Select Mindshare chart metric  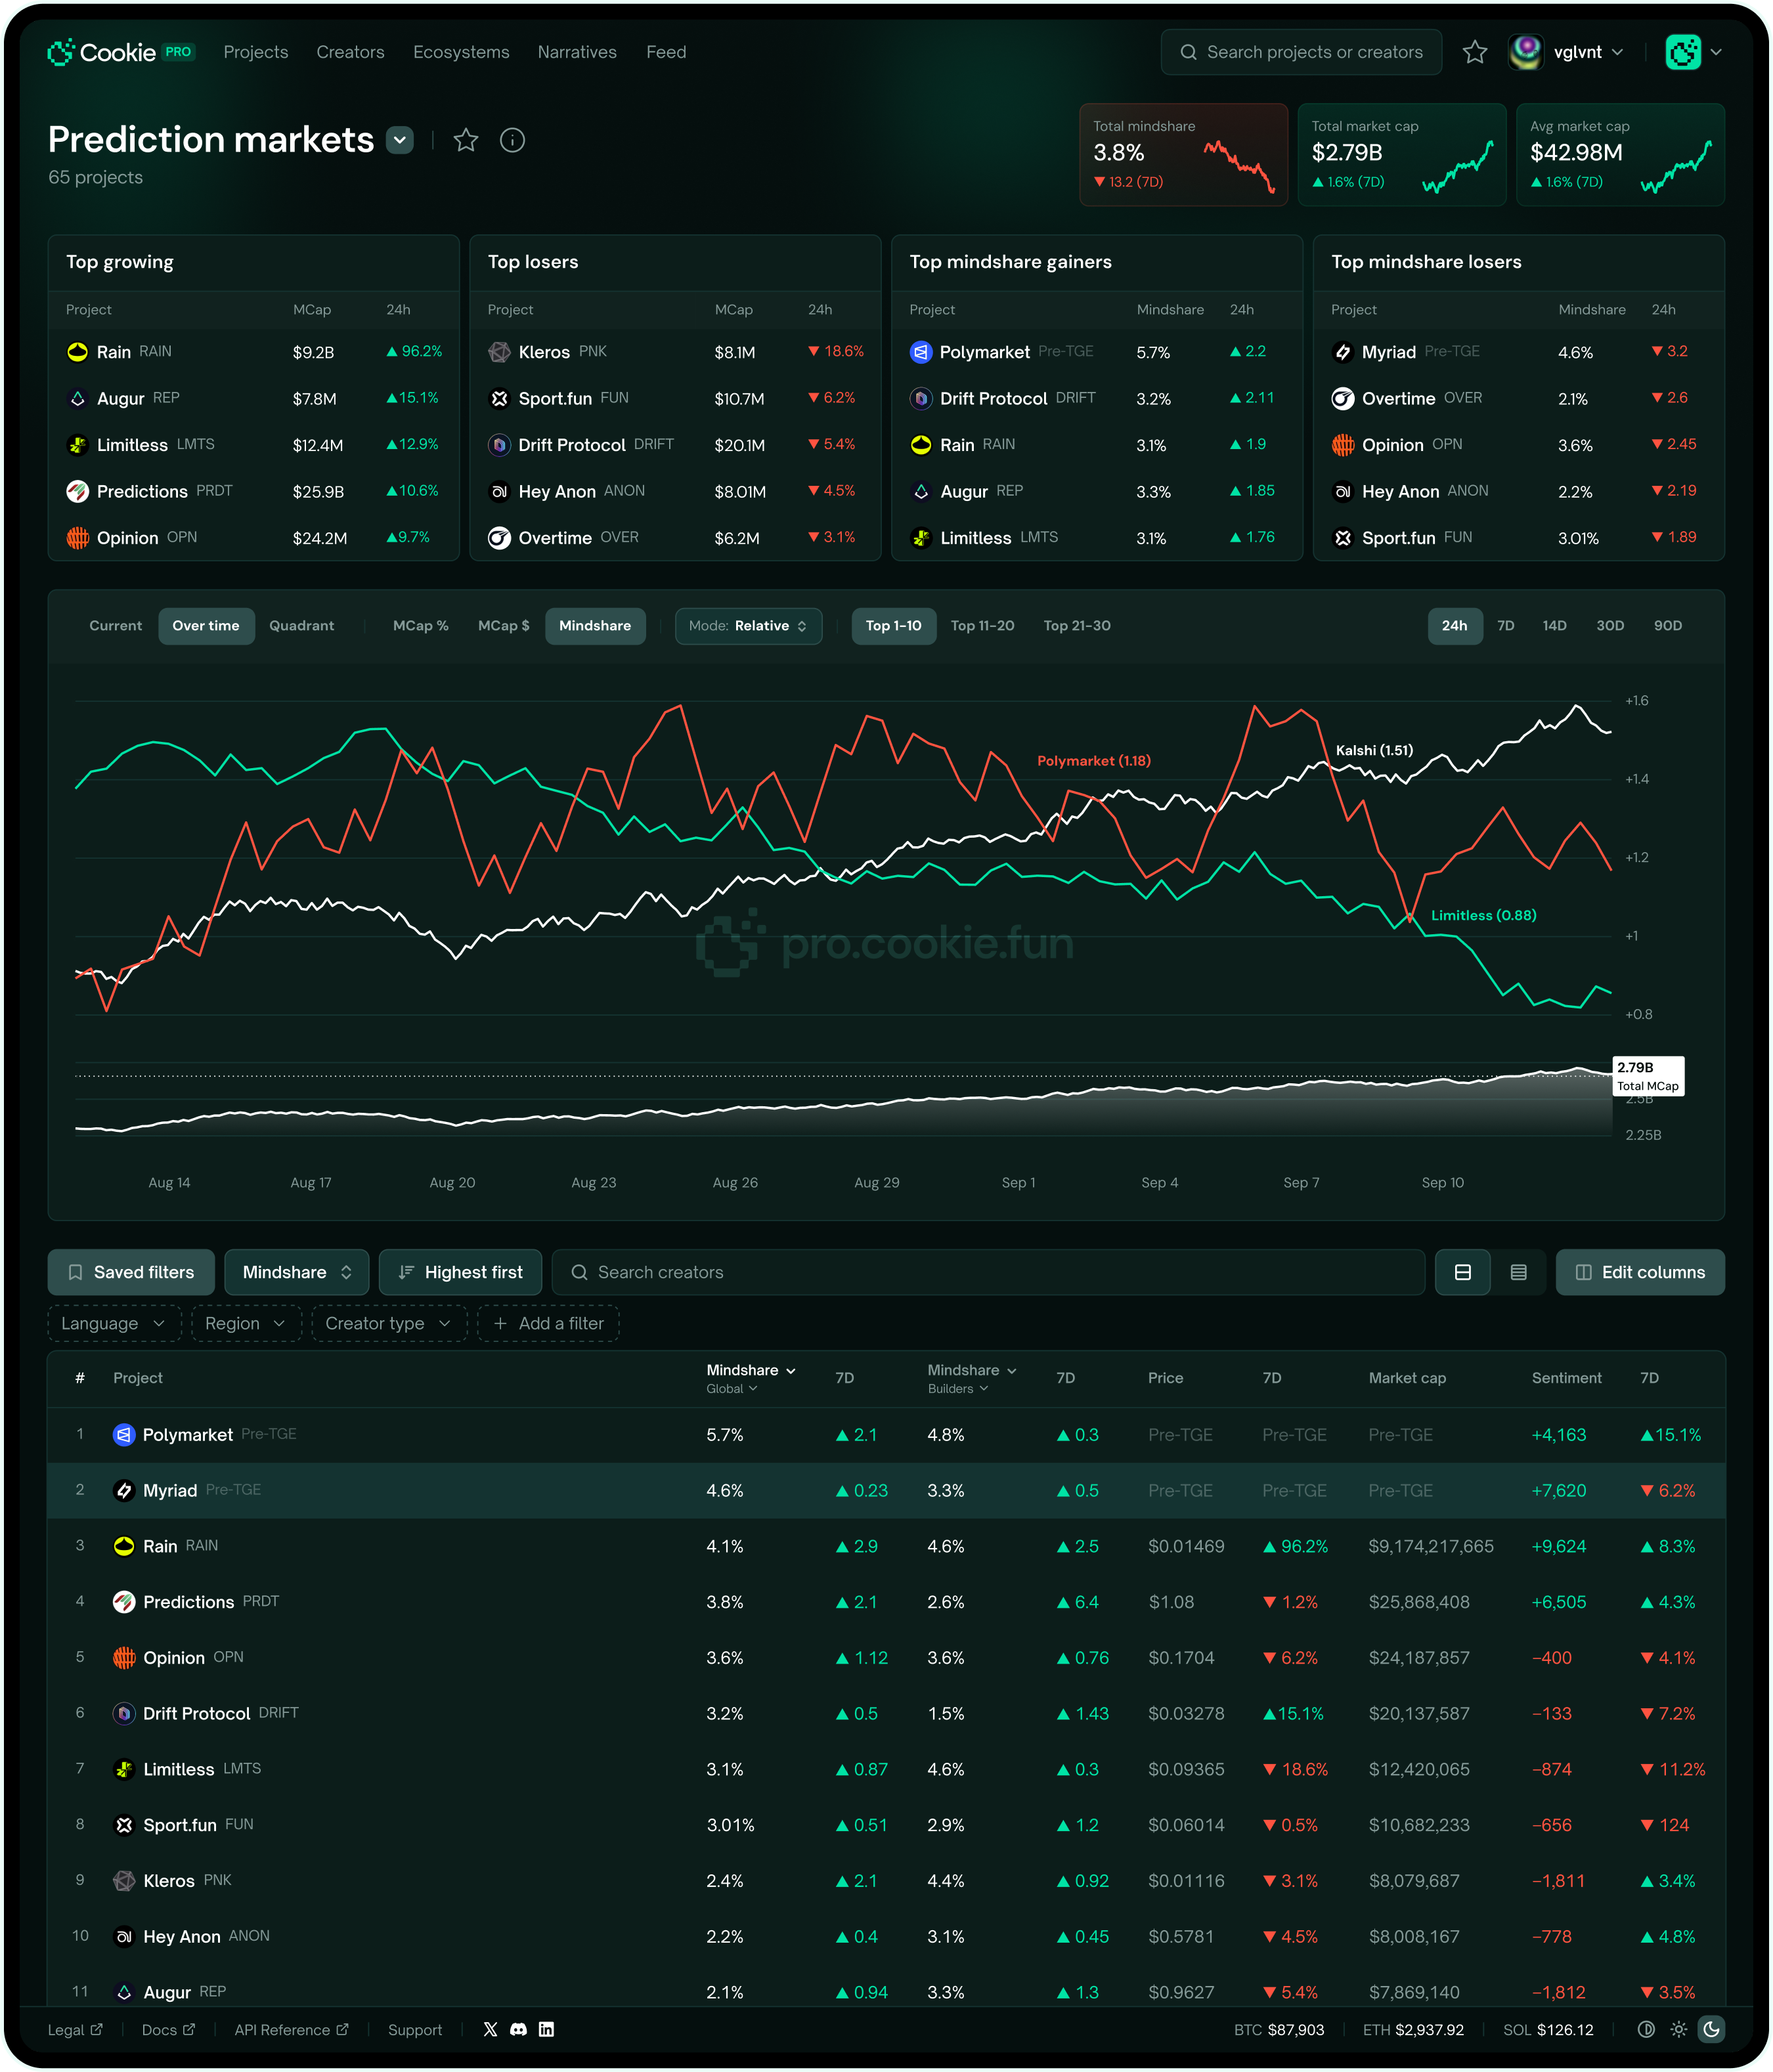(x=595, y=626)
